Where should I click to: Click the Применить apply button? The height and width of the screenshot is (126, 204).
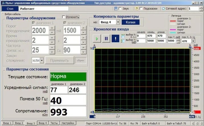pos(59,61)
